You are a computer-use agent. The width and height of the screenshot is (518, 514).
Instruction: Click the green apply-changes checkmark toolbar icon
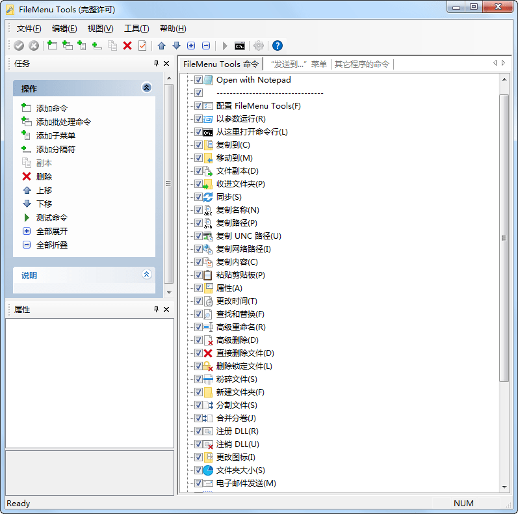pos(19,46)
